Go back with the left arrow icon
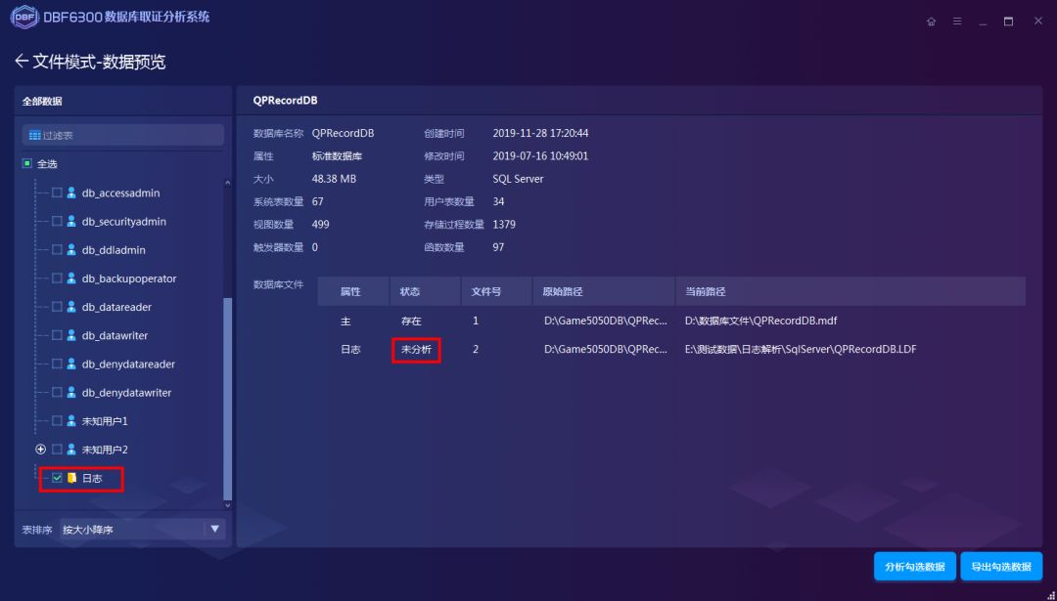Screen dimensions: 1057x601 [x=21, y=62]
